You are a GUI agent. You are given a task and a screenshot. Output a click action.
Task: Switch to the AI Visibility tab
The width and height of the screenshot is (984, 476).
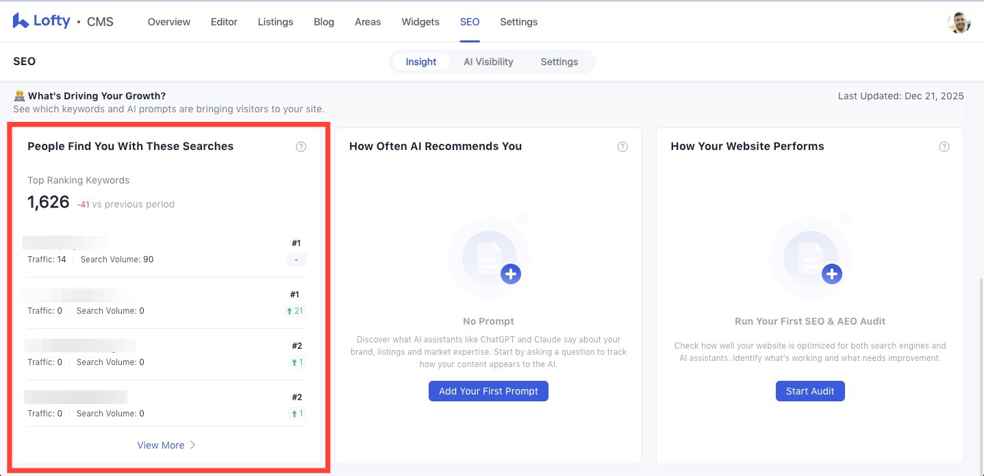(488, 62)
